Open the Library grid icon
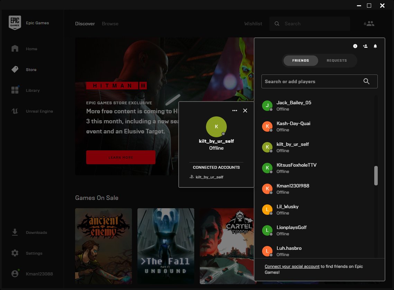Image resolution: width=394 pixels, height=290 pixels. (15, 90)
